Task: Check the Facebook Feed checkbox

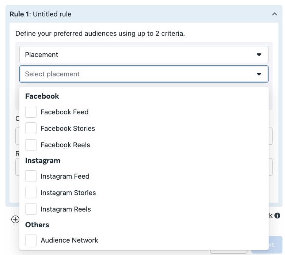Action: coord(31,112)
